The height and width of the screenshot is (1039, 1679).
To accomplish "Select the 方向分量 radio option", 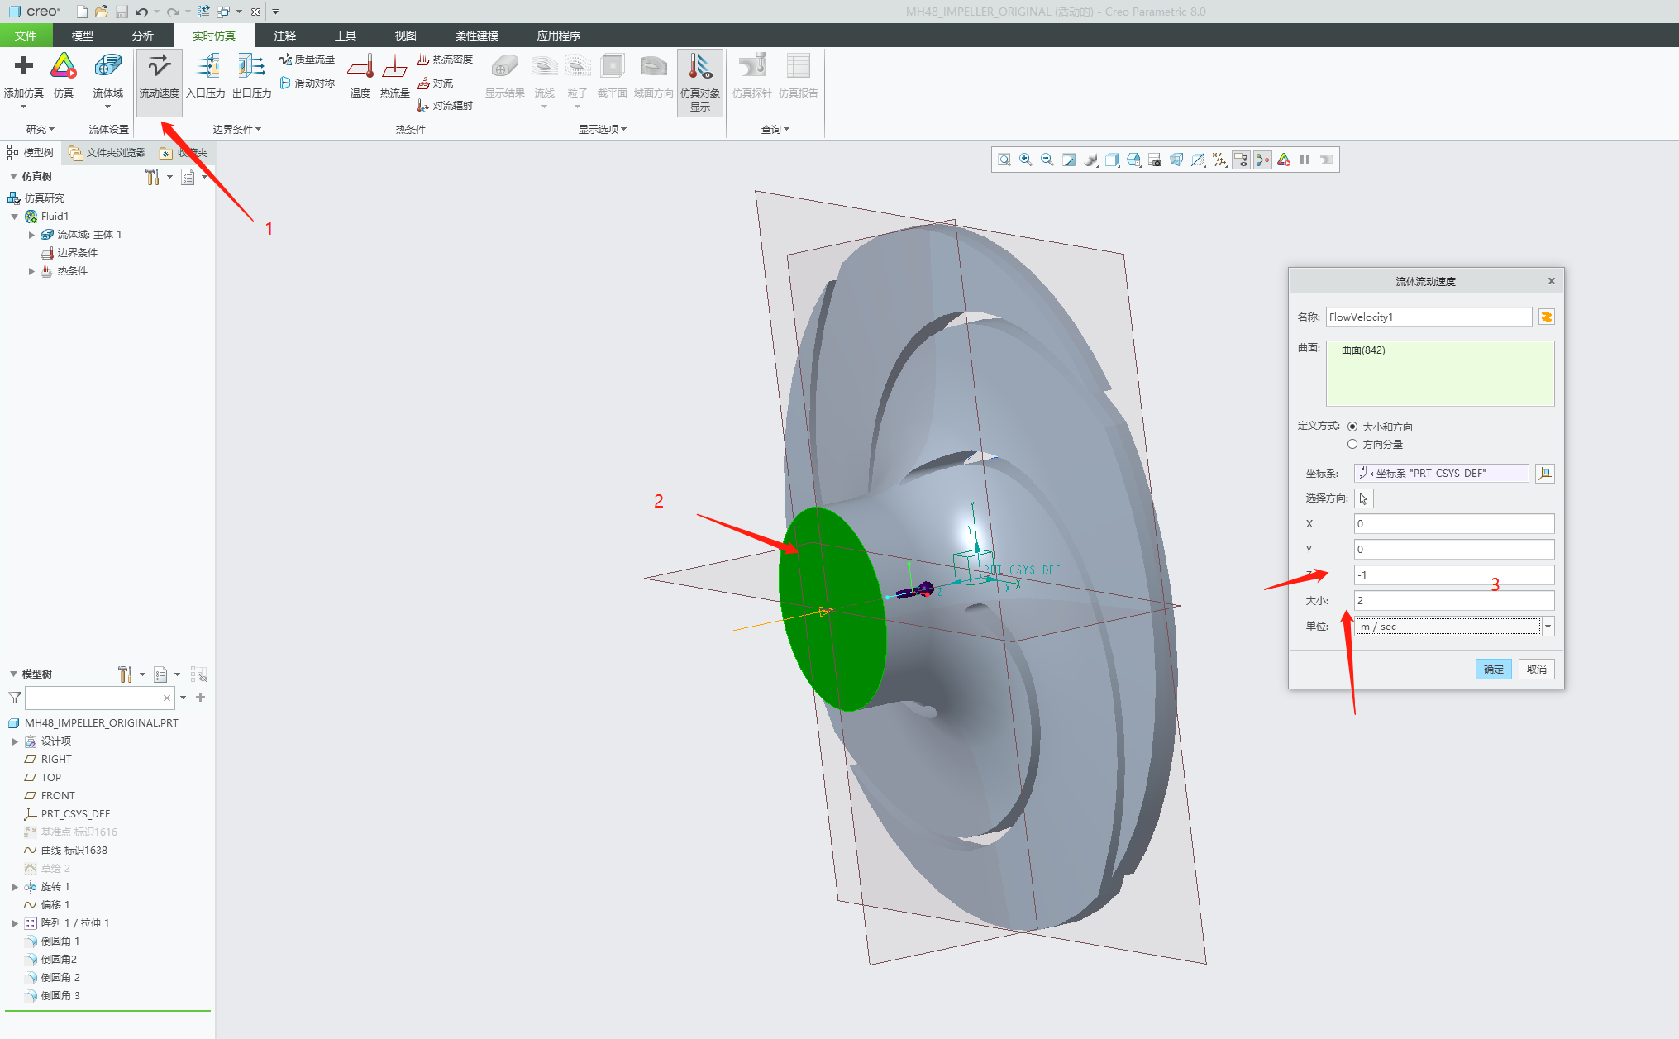I will (1352, 444).
